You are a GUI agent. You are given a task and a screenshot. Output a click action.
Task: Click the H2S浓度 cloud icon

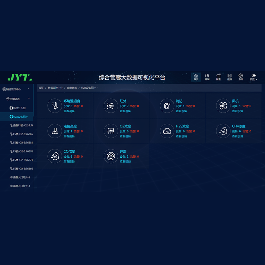167,131
